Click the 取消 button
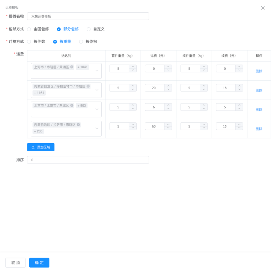 (x=15, y=262)
